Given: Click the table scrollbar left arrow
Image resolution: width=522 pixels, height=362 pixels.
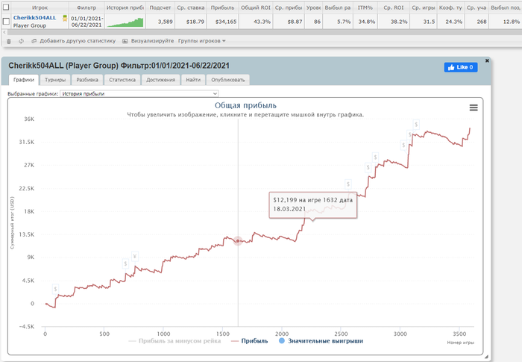Looking at the screenshot, I should (4, 32).
